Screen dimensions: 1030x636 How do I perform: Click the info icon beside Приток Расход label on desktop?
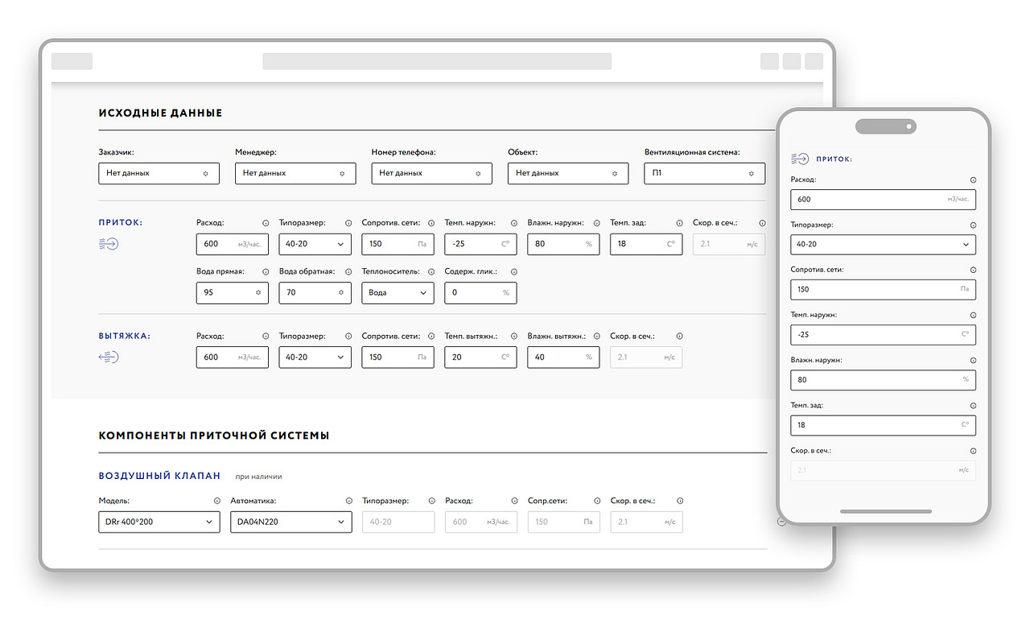[x=265, y=223]
